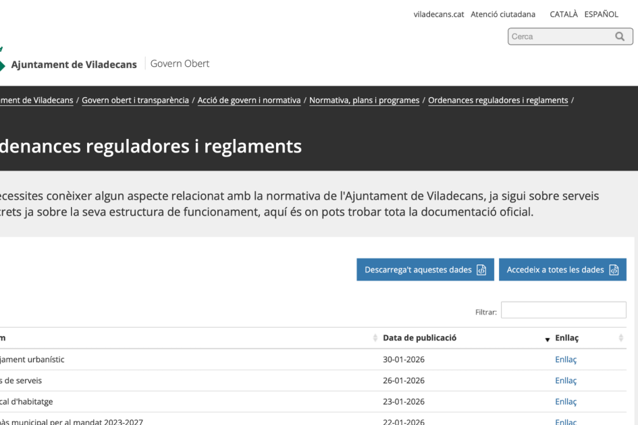Go to Govern obert i transparència breadcrumb
This screenshot has width=638, height=425.
[x=135, y=101]
